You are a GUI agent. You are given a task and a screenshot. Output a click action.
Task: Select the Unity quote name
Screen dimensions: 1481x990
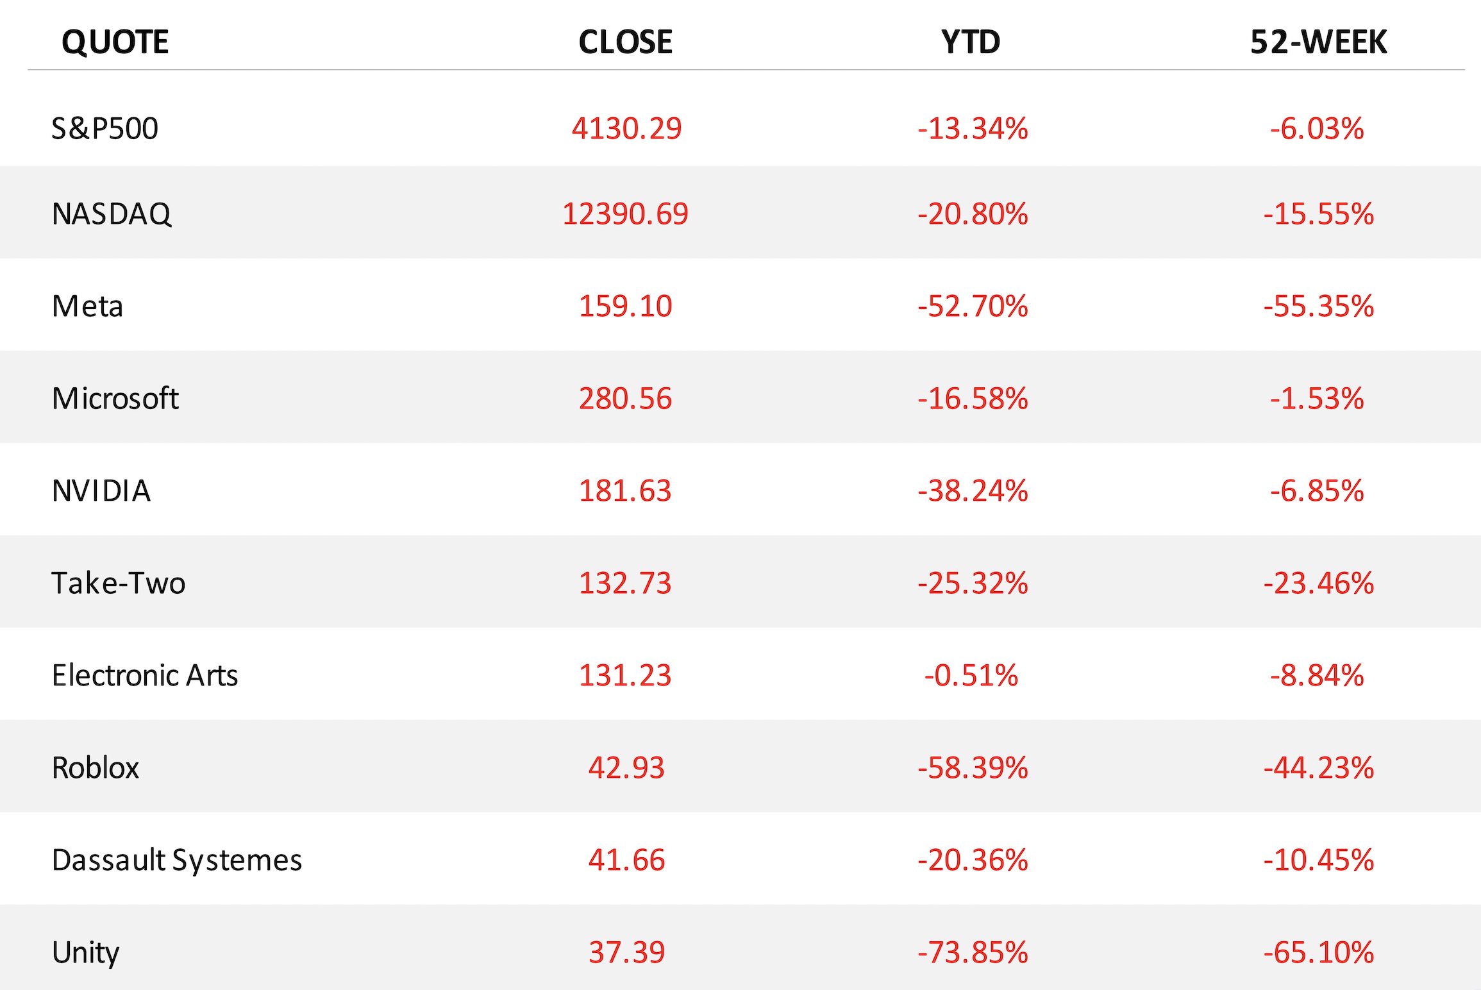point(85,952)
